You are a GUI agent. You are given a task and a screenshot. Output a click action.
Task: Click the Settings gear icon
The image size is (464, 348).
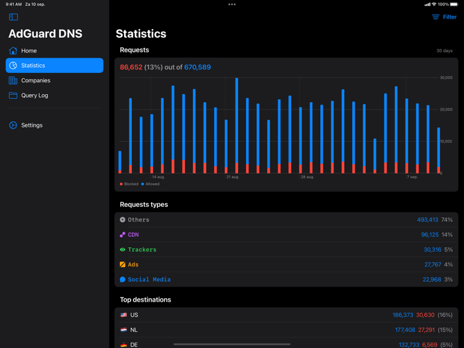click(x=13, y=125)
